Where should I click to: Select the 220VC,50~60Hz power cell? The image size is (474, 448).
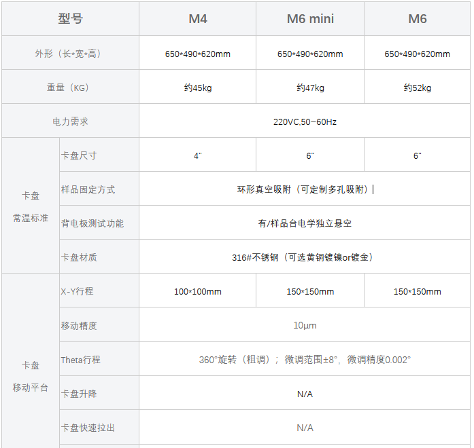(305, 122)
